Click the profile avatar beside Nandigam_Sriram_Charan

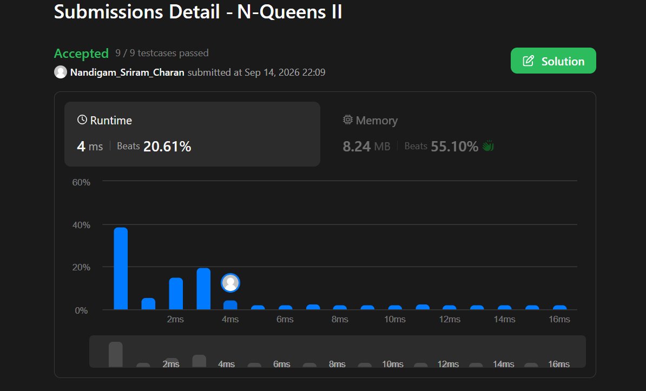pos(61,72)
